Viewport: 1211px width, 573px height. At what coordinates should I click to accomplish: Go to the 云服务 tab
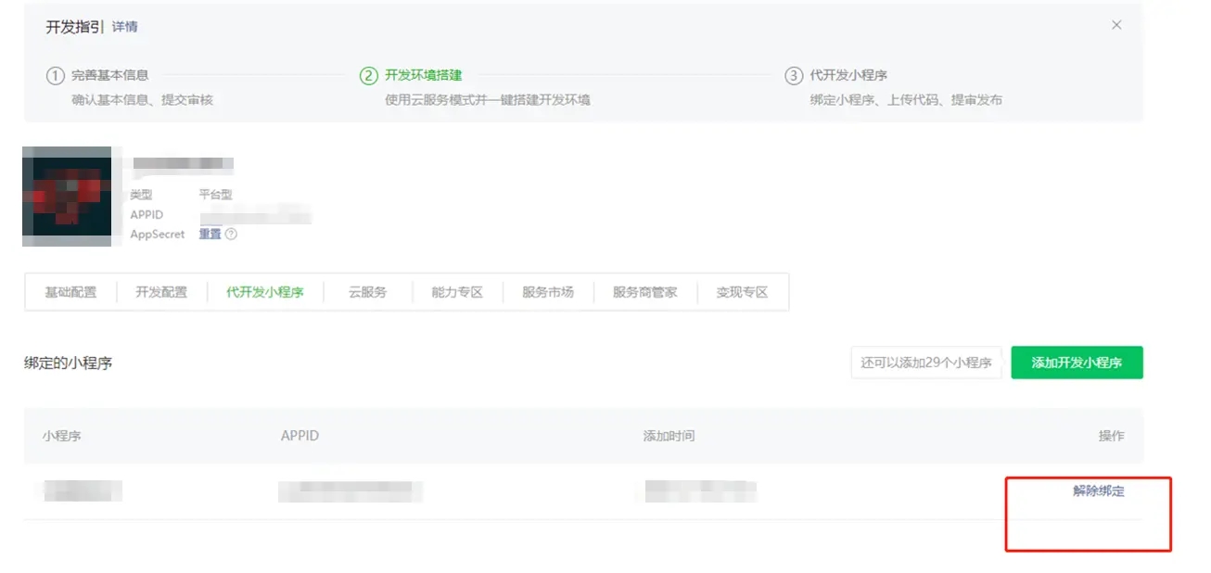coord(367,292)
